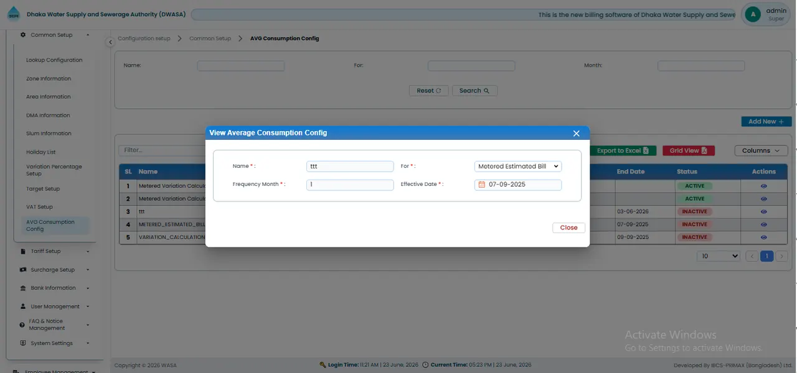Click the calendar icon in Effective Date
Screen dimensions: 797x373
(x=482, y=185)
